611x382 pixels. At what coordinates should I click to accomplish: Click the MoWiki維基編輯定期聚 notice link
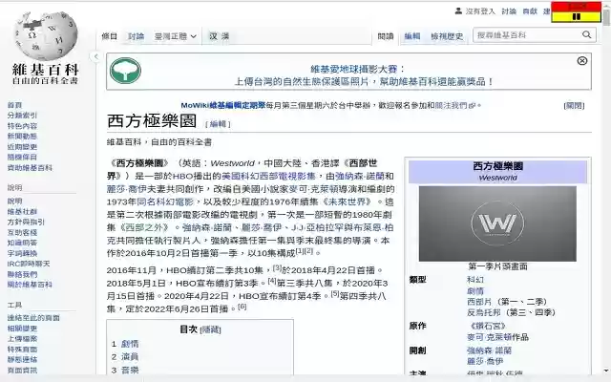tap(222, 105)
